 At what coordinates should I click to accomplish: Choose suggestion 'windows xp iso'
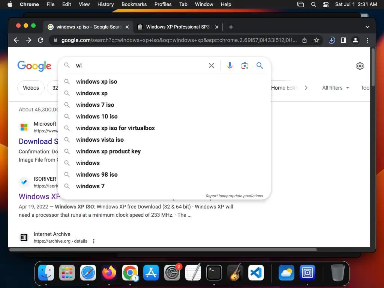pyautogui.click(x=165, y=81)
